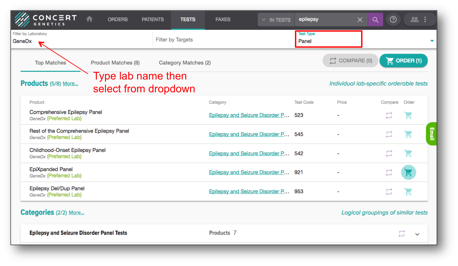Open the IN TESTS search scope dropdown
The image size is (458, 266).
(x=276, y=20)
